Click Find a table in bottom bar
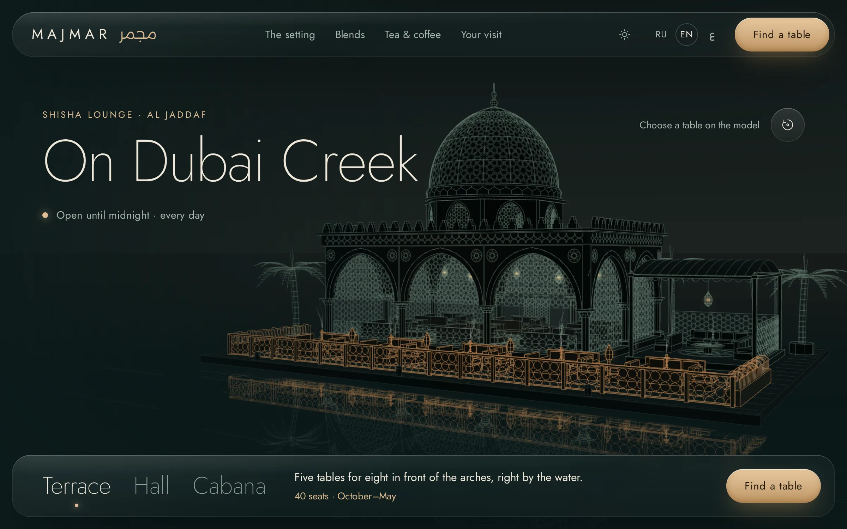This screenshot has width=847, height=529. (773, 486)
